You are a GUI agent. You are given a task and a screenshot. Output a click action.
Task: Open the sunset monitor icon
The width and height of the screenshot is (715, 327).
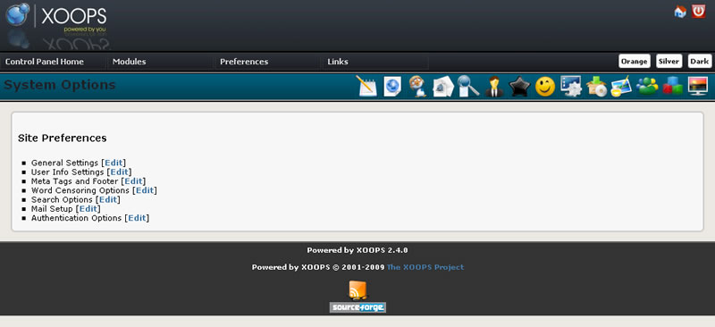tap(698, 86)
